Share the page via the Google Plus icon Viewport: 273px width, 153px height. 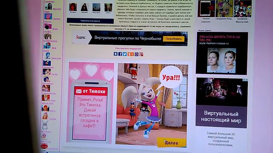[x=141, y=54]
